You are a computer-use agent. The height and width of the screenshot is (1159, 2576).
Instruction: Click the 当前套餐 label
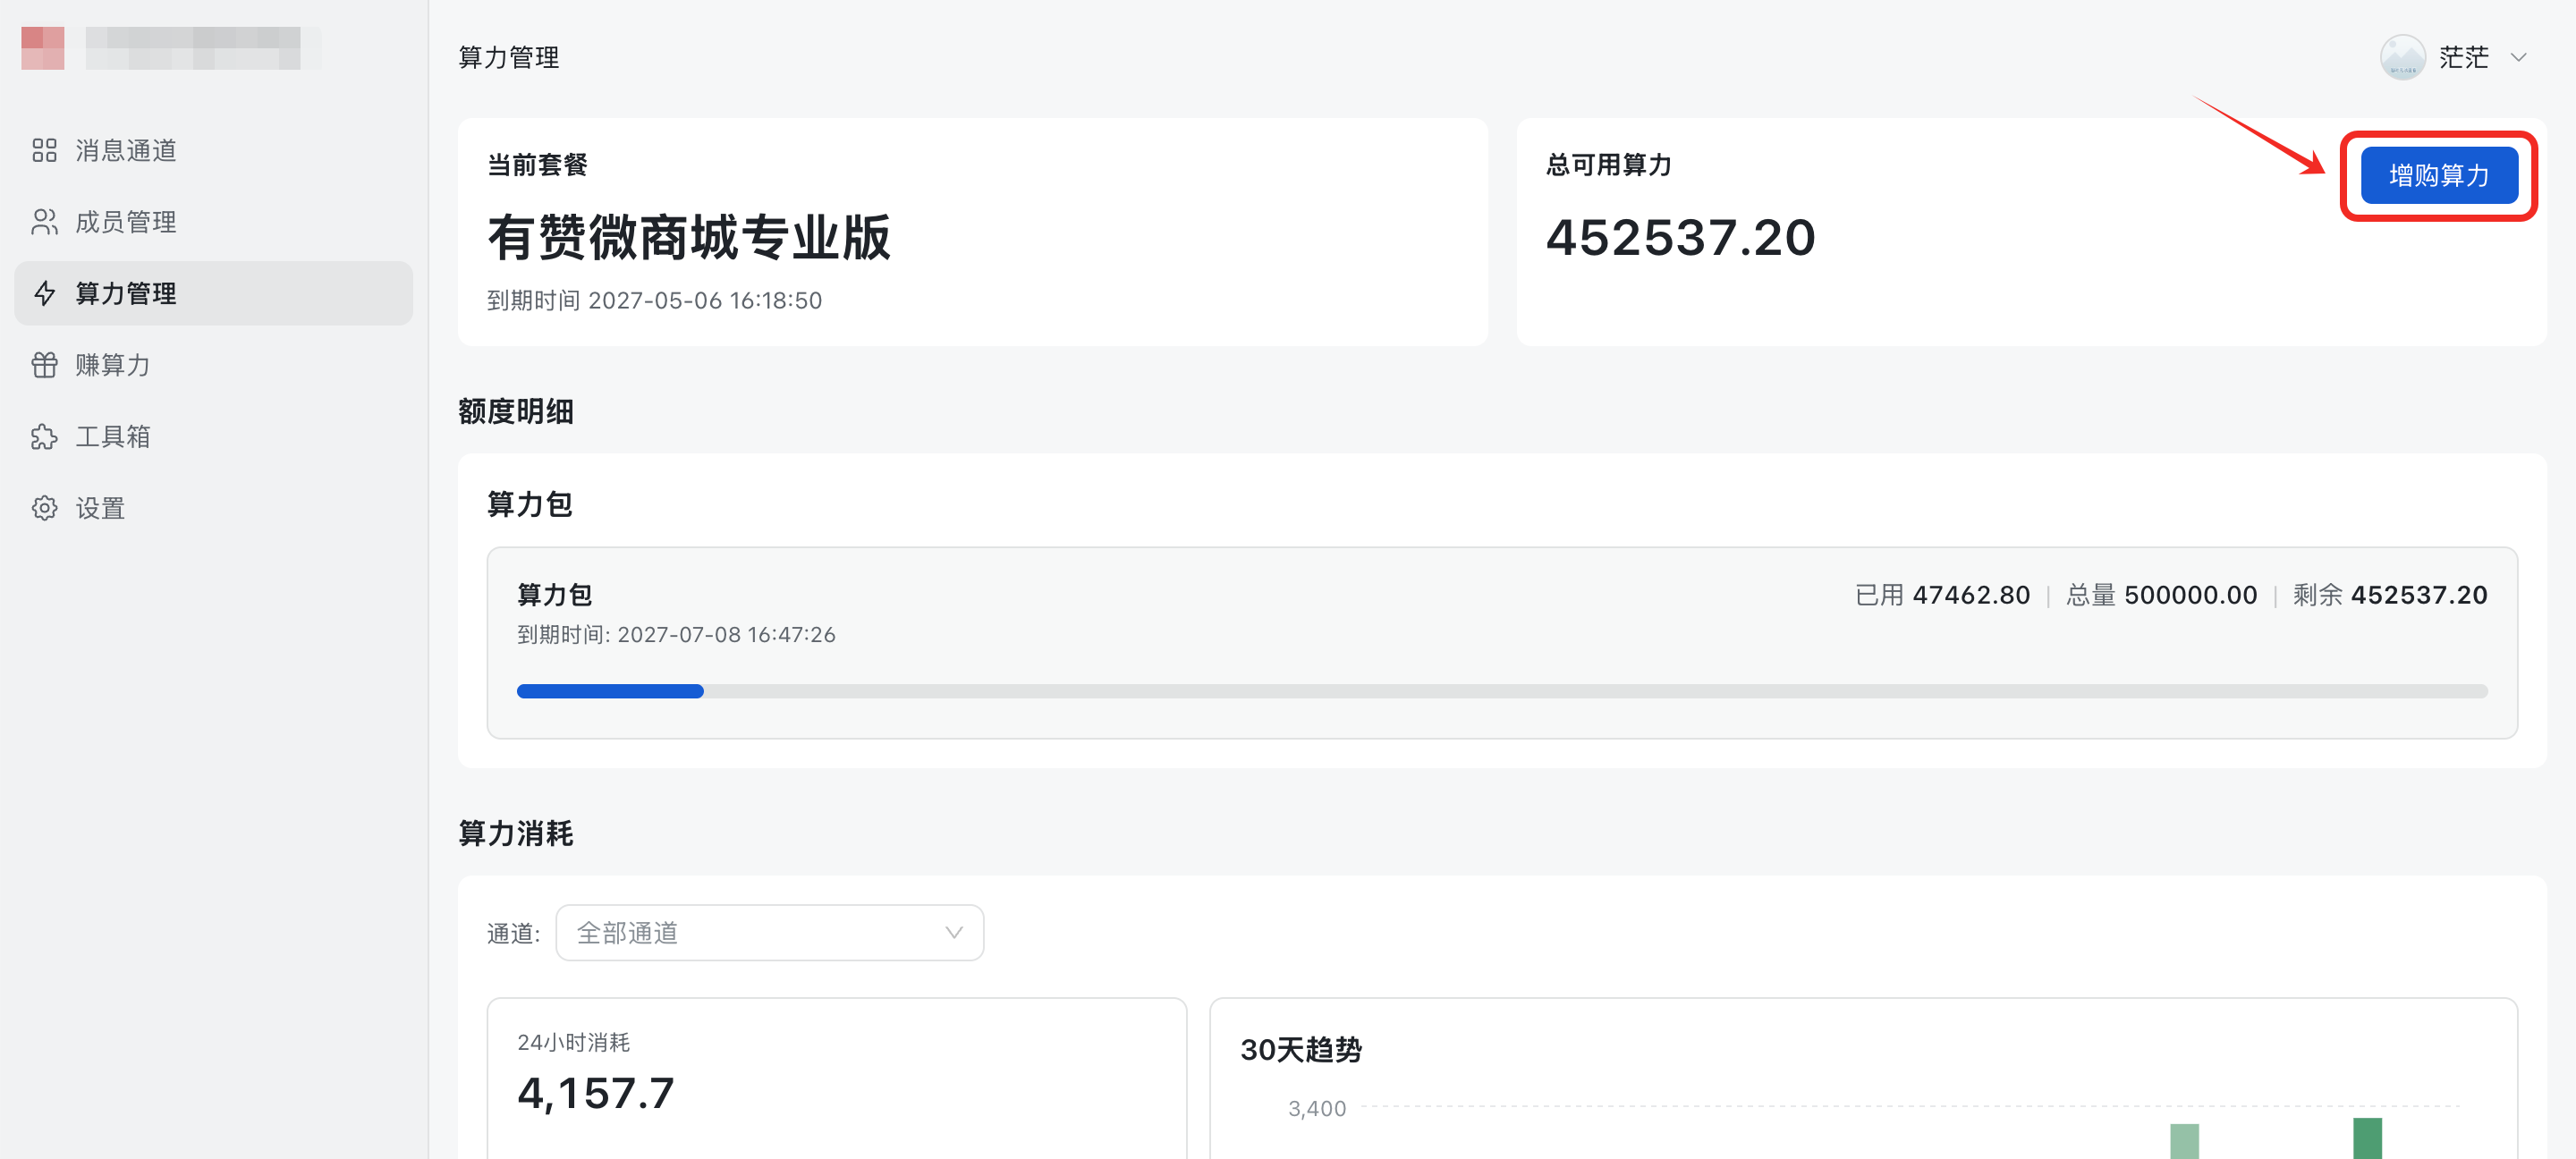pyautogui.click(x=537, y=165)
